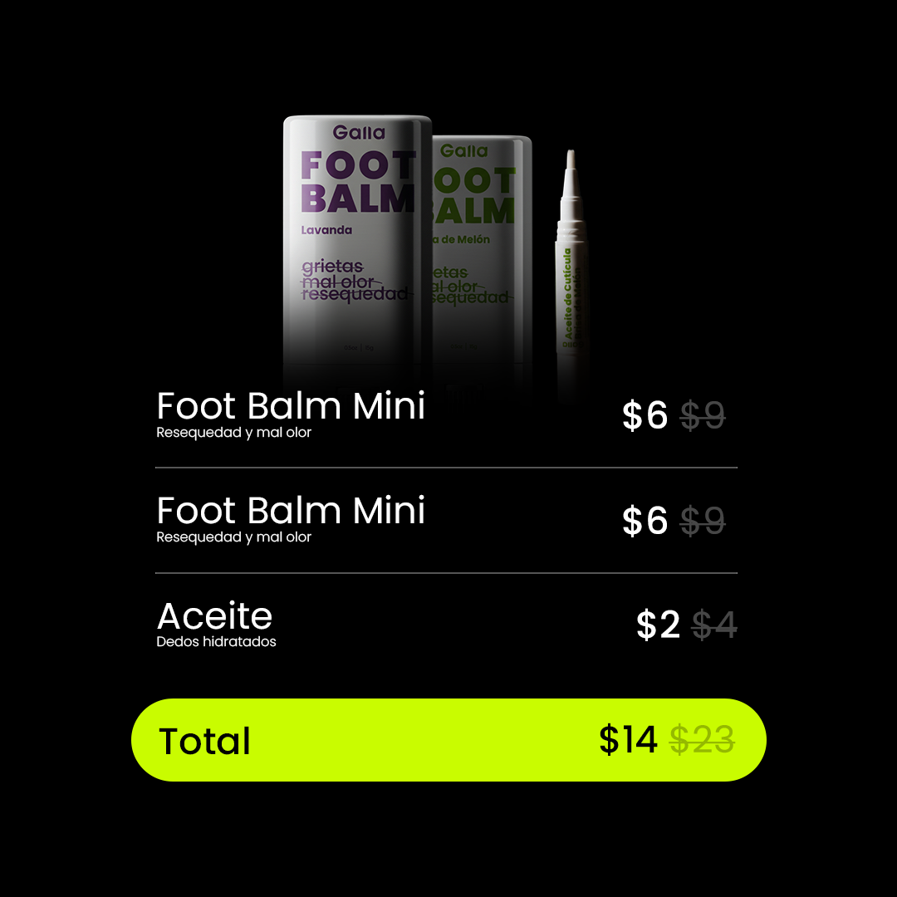This screenshot has width=897, height=897.
Task: Click the $14 total price
Action: [628, 740]
